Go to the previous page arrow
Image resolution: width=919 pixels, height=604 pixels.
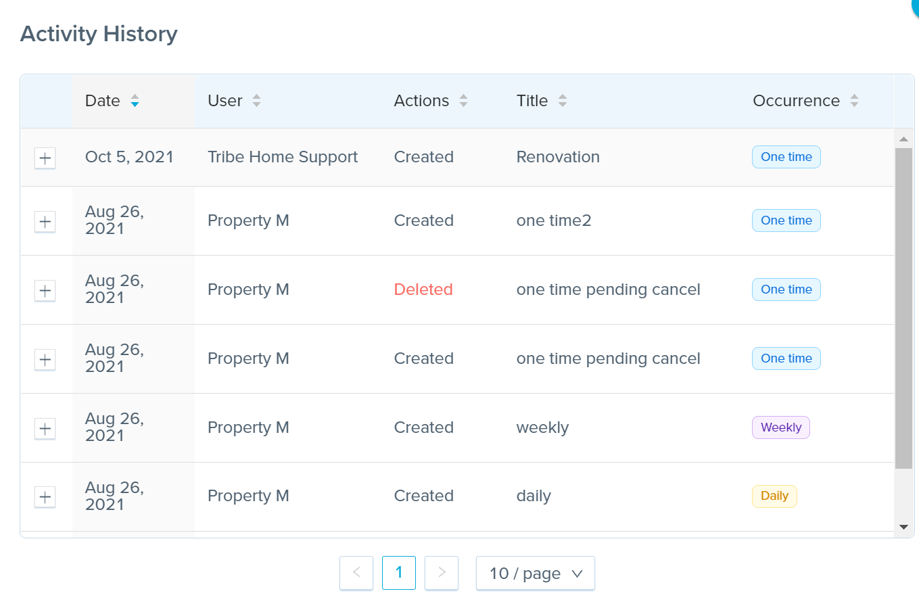[356, 573]
